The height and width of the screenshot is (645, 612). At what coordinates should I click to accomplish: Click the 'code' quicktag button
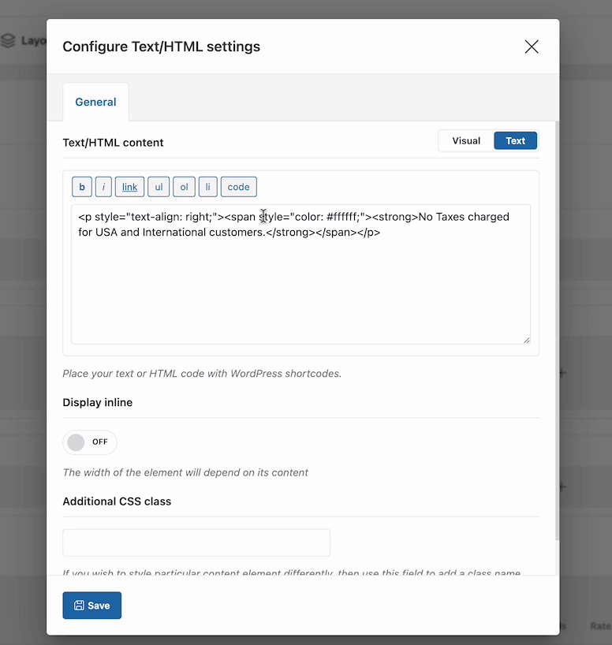click(238, 187)
